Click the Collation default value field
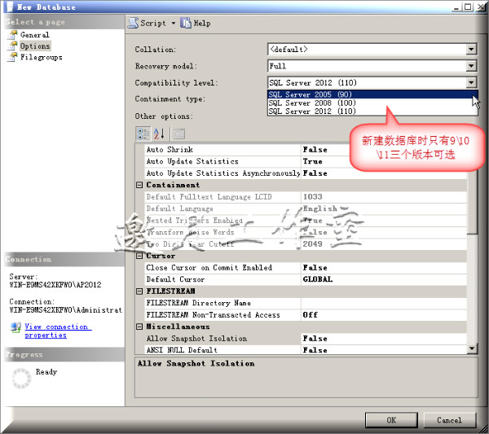 coord(368,49)
